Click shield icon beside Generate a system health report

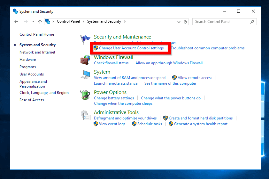(171, 124)
